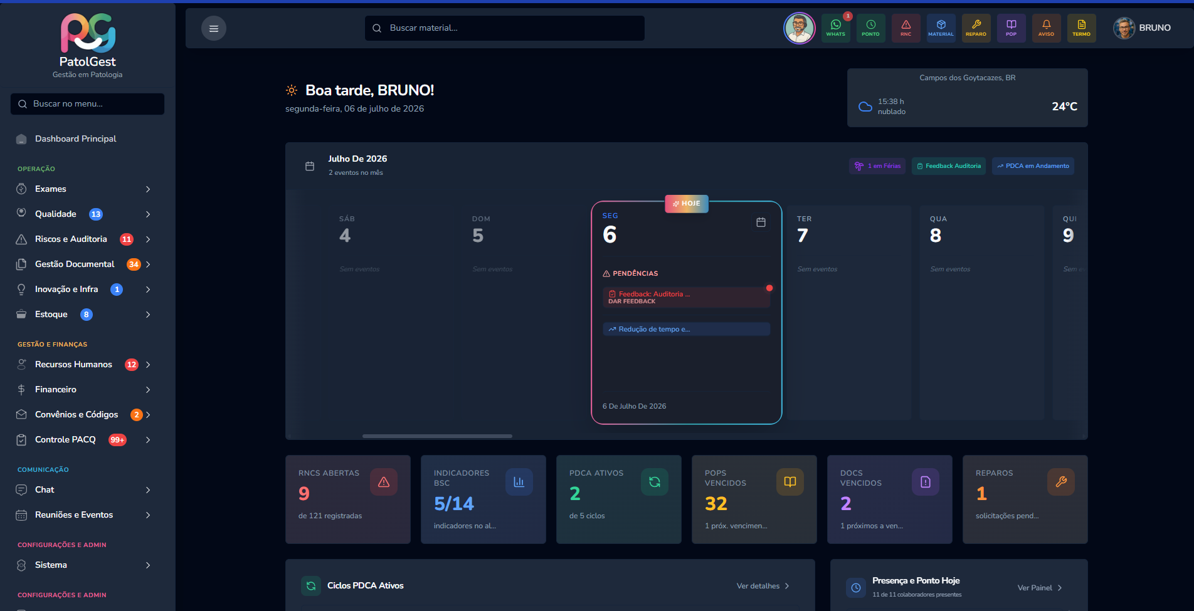The image size is (1194, 611).
Task: Open the RNC warning shortcut
Action: pos(906,28)
